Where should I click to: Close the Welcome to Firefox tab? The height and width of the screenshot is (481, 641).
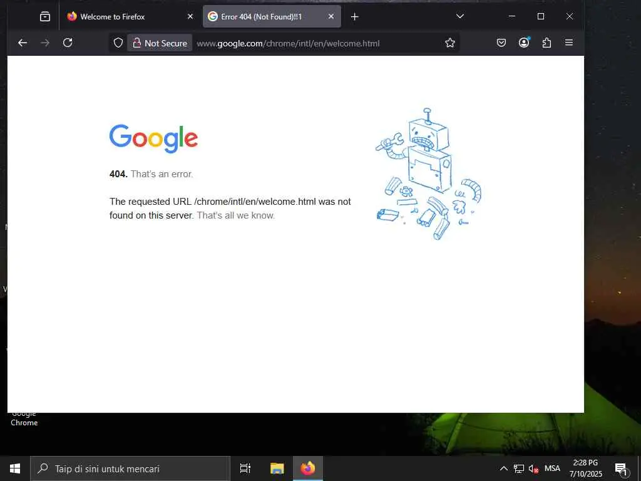pyautogui.click(x=190, y=16)
